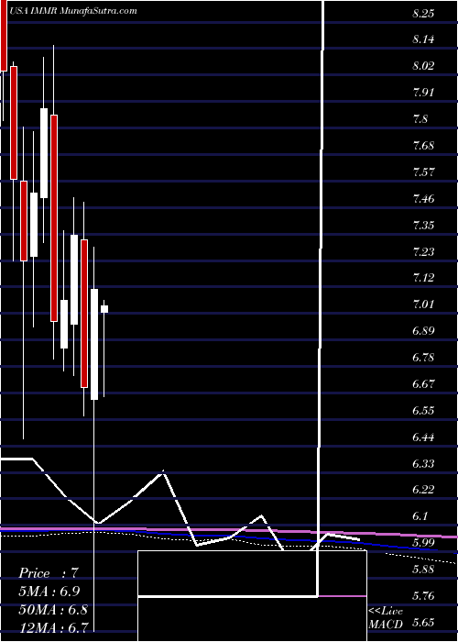Click the '12MA : 6.7' readout
The image size is (458, 642).
53,627
